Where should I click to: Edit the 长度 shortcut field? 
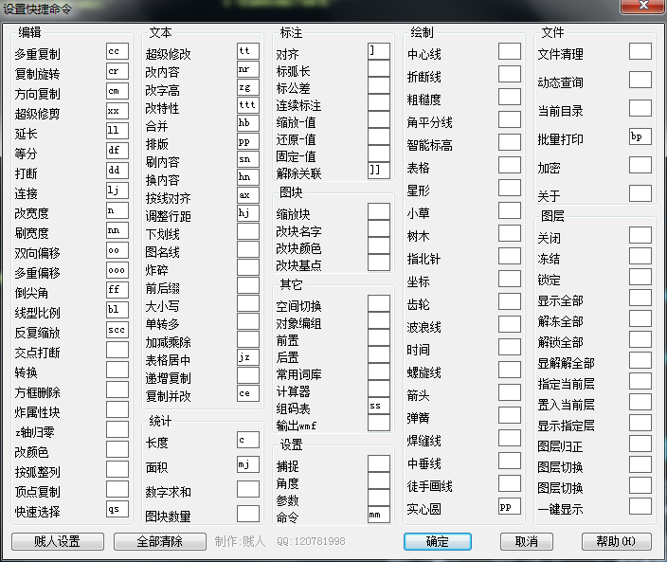coord(248,440)
